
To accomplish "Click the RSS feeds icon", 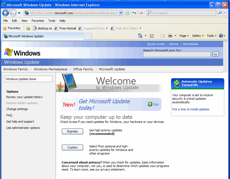I will click(152, 36).
